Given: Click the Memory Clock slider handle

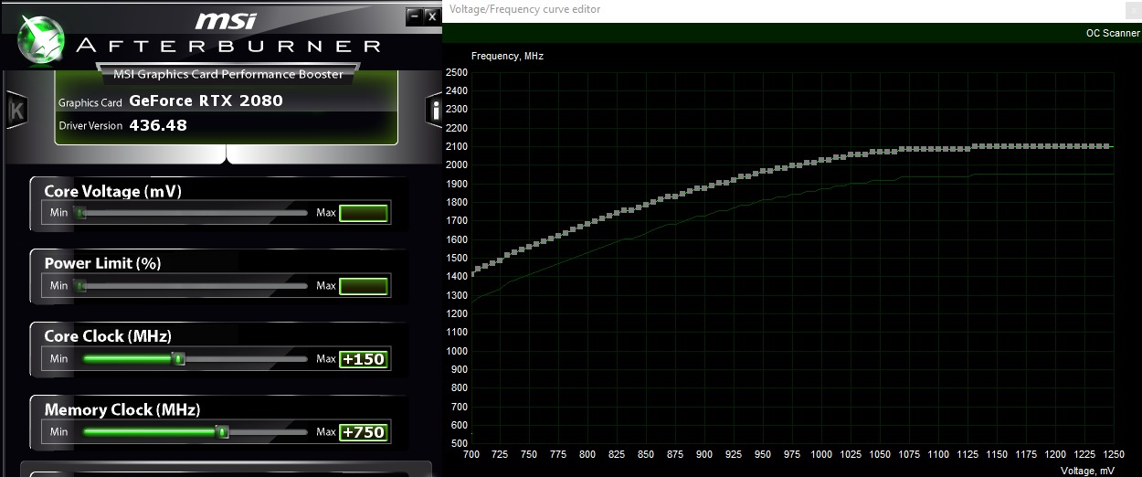Looking at the screenshot, I should [222, 431].
